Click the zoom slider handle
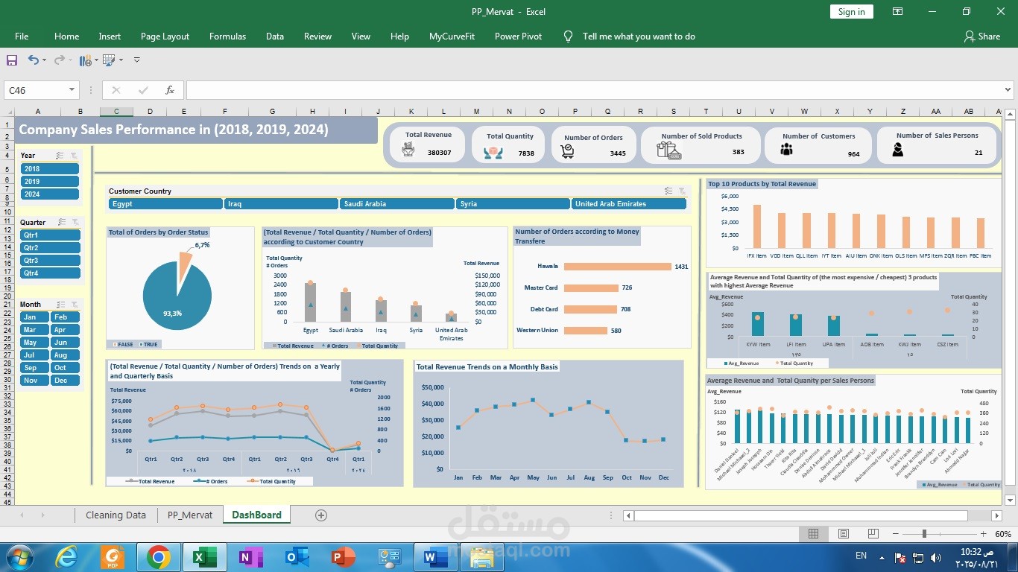 pos(924,534)
